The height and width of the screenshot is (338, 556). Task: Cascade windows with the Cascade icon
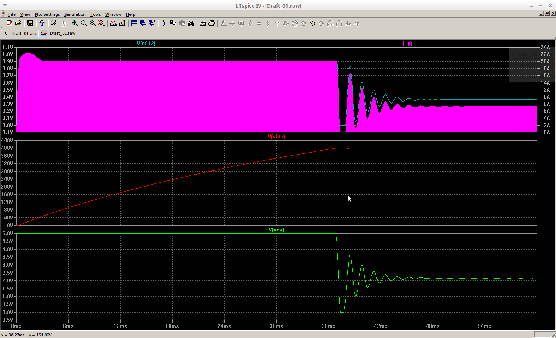[143, 24]
